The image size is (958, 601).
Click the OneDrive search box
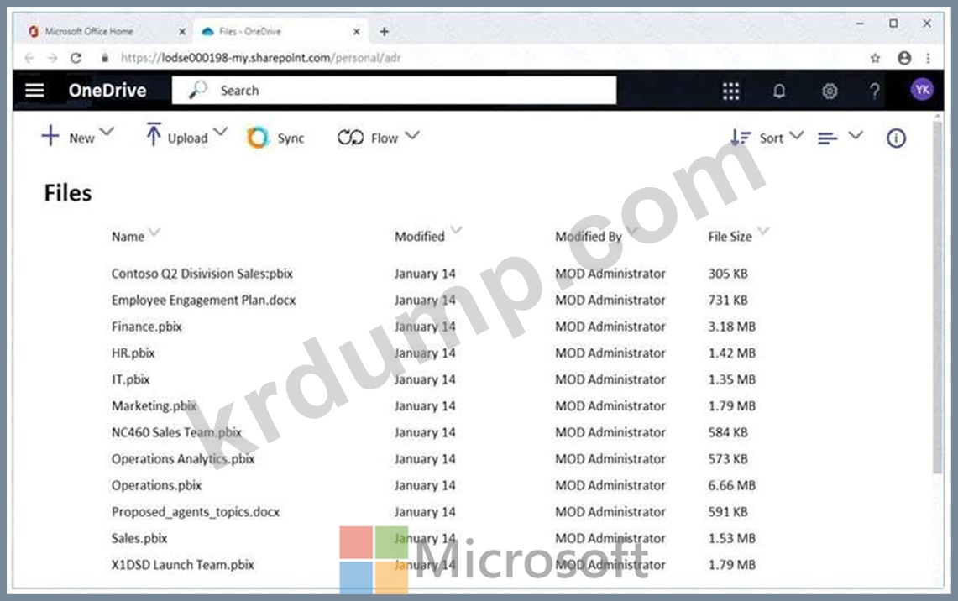[x=394, y=91]
